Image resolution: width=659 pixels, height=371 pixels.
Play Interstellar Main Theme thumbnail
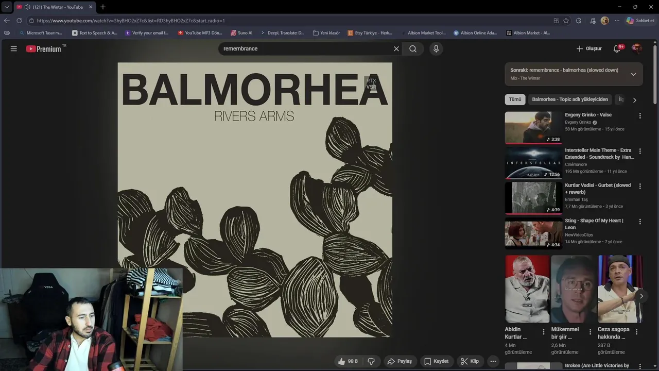tap(533, 163)
